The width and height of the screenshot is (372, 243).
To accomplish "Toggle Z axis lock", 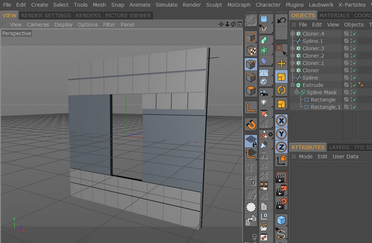I will coord(281,147).
